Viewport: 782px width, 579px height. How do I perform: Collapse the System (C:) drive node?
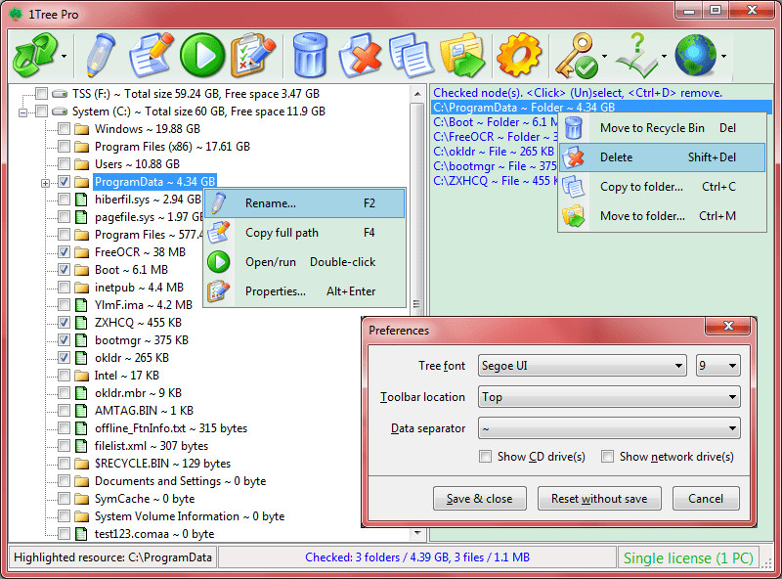(x=22, y=112)
